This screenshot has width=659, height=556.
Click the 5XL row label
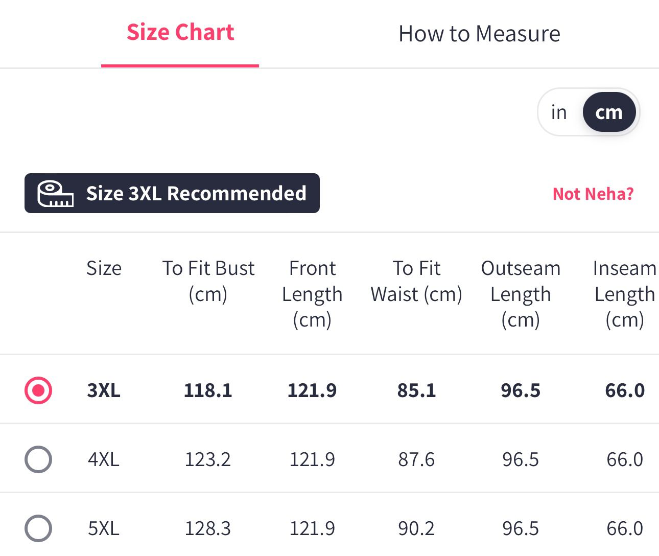[x=104, y=528]
